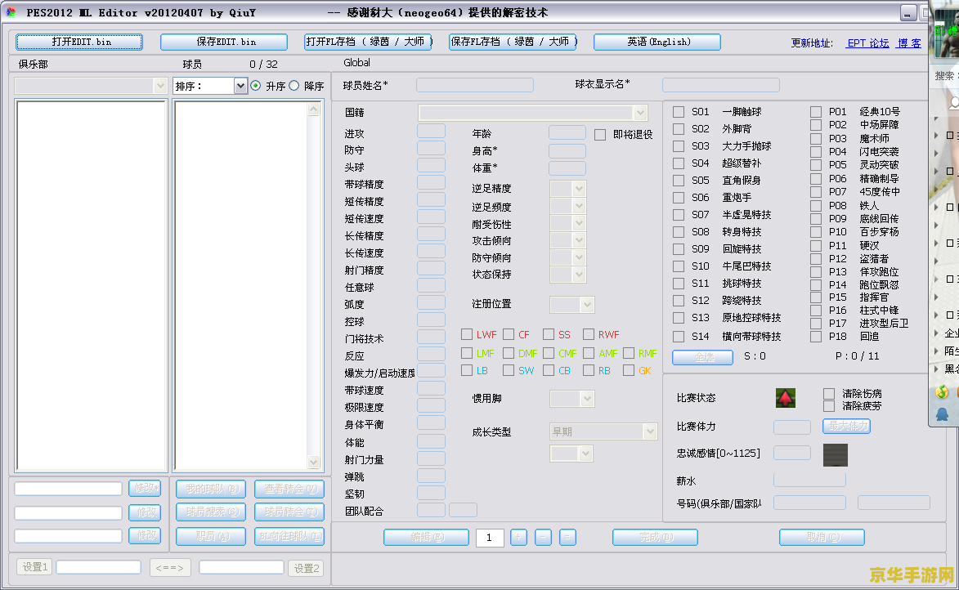Click the 球衣显示名 input field
This screenshot has height=590, width=959.
coord(720,85)
